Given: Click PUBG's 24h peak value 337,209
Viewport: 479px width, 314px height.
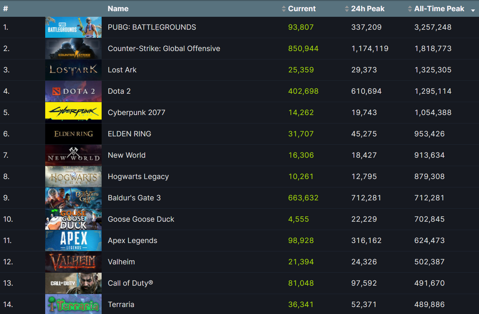Looking at the screenshot, I should click(x=366, y=27).
